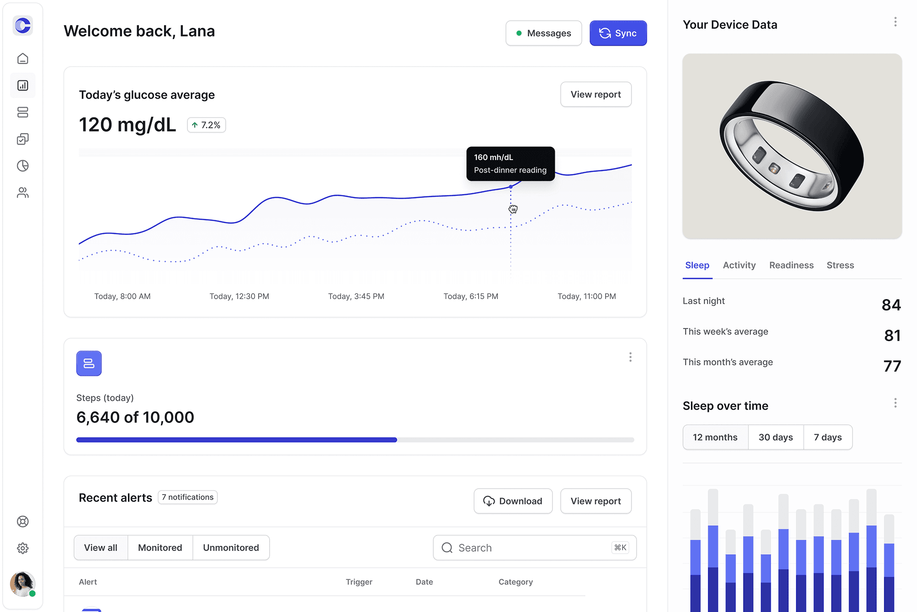
Task: Click the 160 mh/dL tooltip
Action: (x=510, y=164)
